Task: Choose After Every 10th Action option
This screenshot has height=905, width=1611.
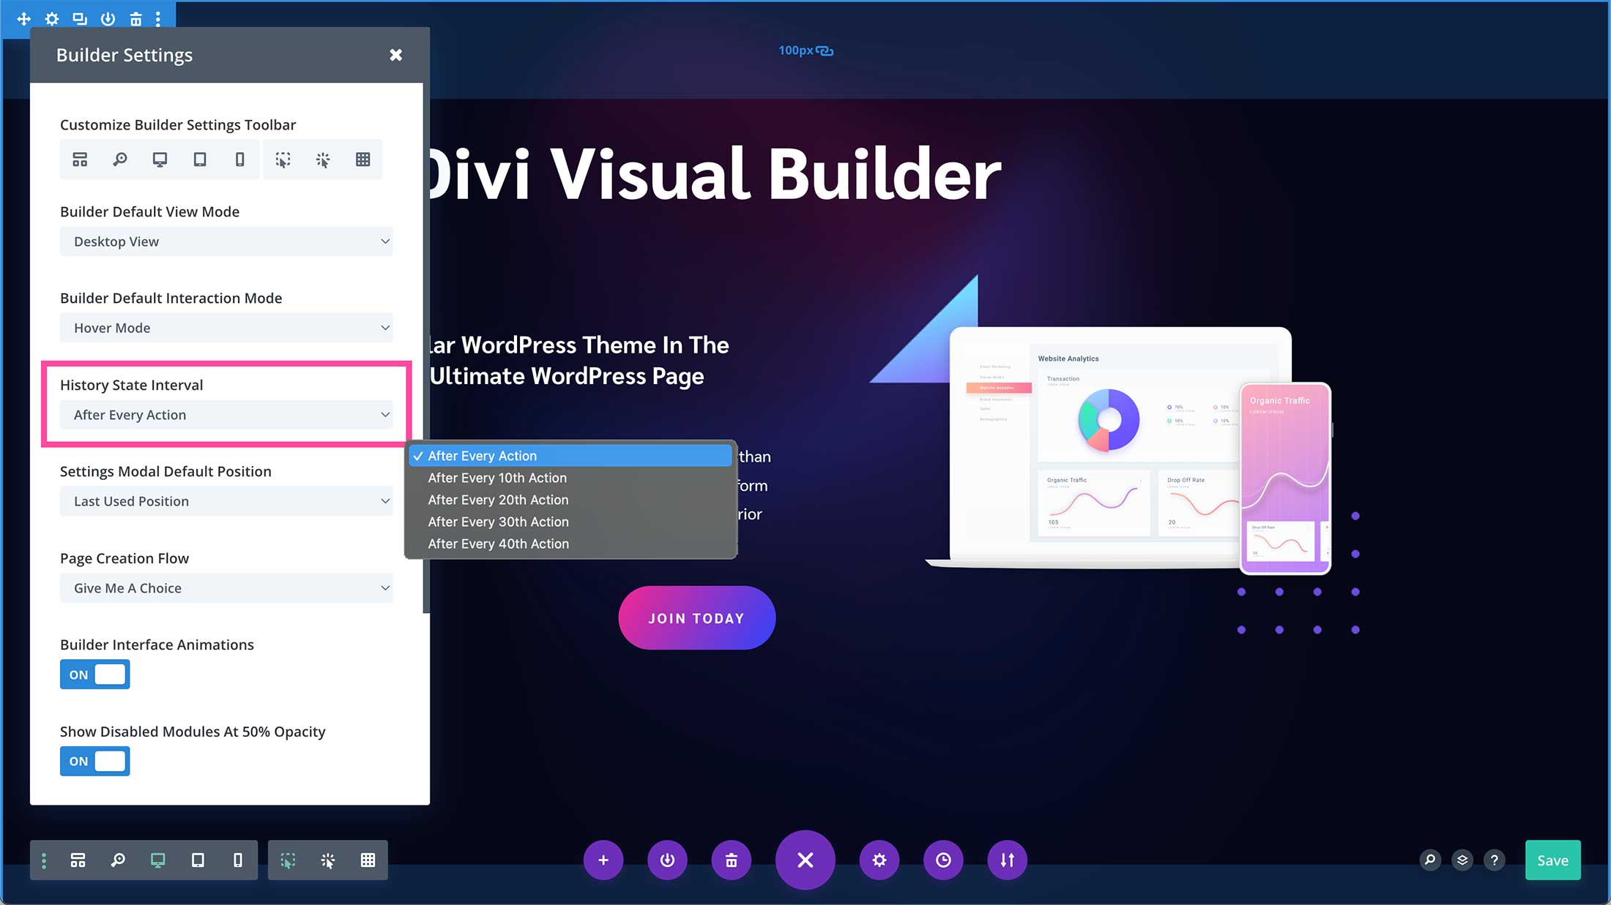Action: (x=497, y=478)
